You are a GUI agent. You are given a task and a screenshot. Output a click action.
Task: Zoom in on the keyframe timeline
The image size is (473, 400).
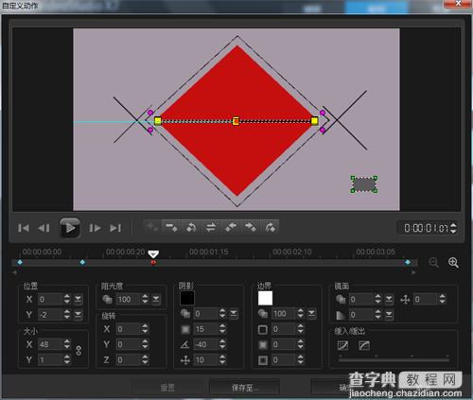[453, 263]
